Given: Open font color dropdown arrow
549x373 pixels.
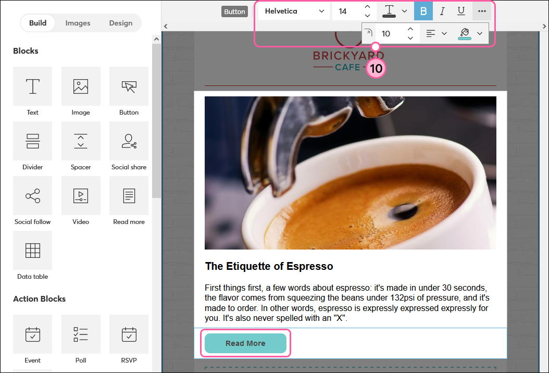Looking at the screenshot, I should tap(404, 11).
